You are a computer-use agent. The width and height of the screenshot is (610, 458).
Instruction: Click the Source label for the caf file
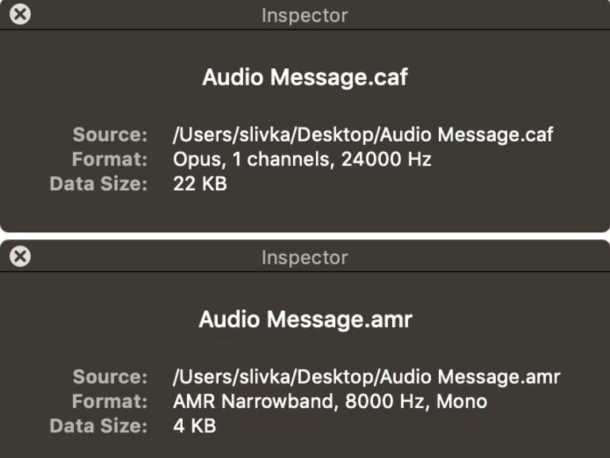click(x=110, y=134)
